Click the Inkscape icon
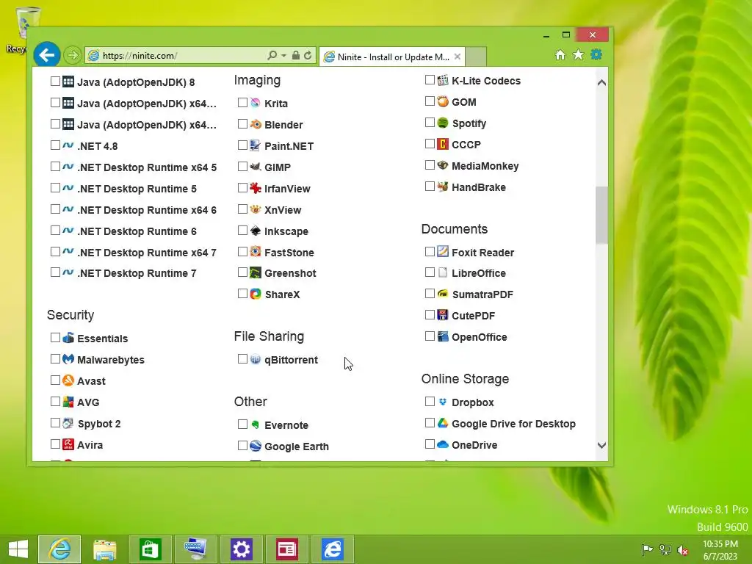The image size is (752, 564). [x=255, y=231]
